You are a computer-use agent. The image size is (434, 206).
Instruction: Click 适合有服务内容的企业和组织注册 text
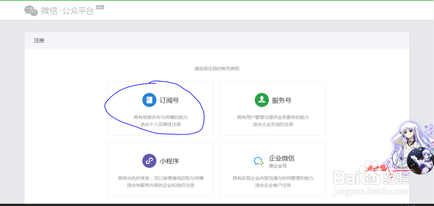161,185
